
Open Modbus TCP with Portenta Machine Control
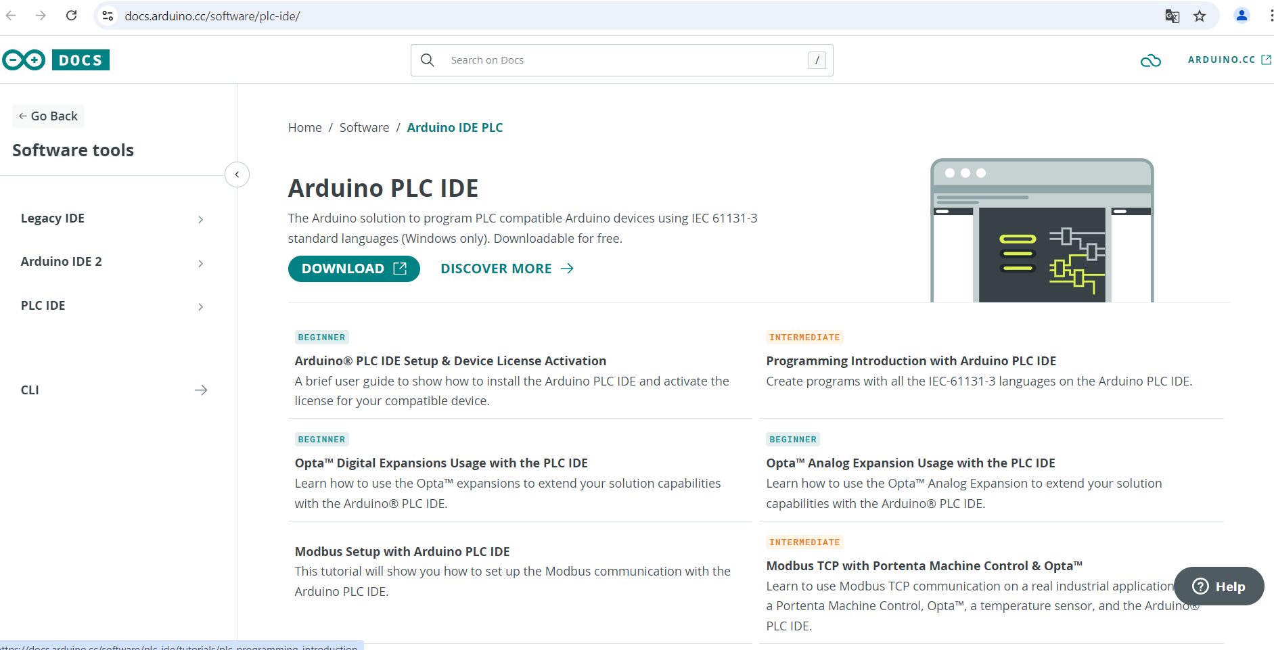pos(924,566)
